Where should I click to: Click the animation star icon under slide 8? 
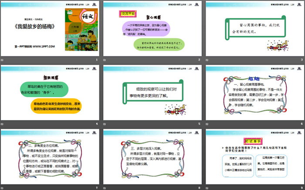coord(105,188)
